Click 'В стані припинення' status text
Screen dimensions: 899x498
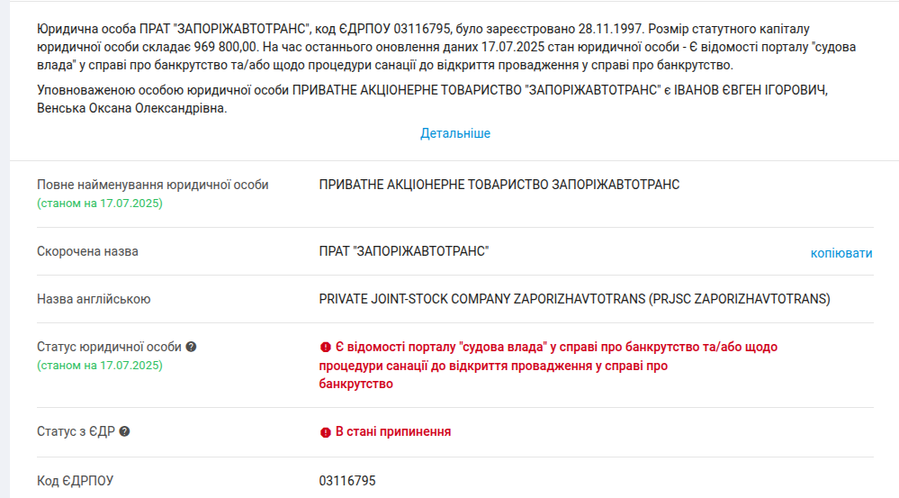point(393,431)
